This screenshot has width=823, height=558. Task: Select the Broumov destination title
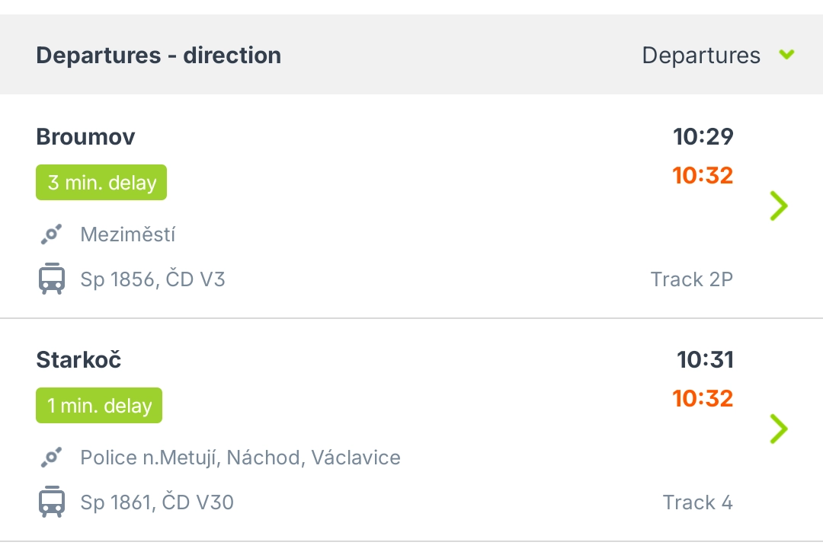(85, 137)
